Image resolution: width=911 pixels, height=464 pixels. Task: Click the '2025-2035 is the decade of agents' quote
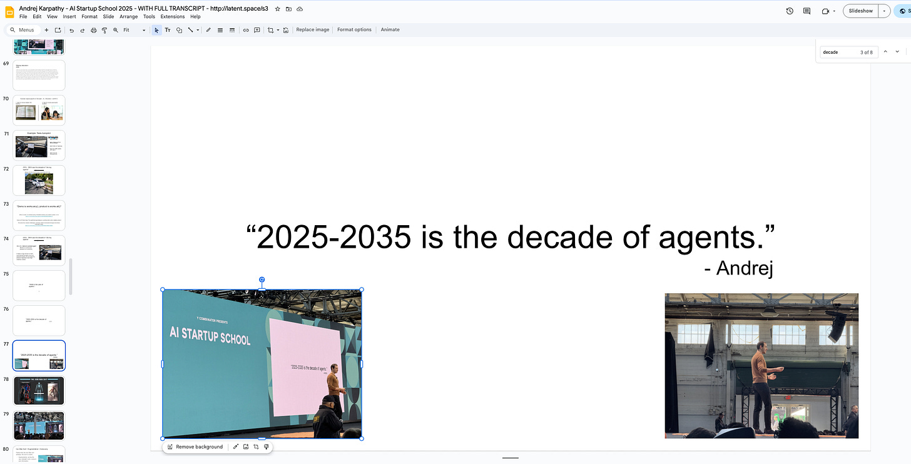coord(511,238)
